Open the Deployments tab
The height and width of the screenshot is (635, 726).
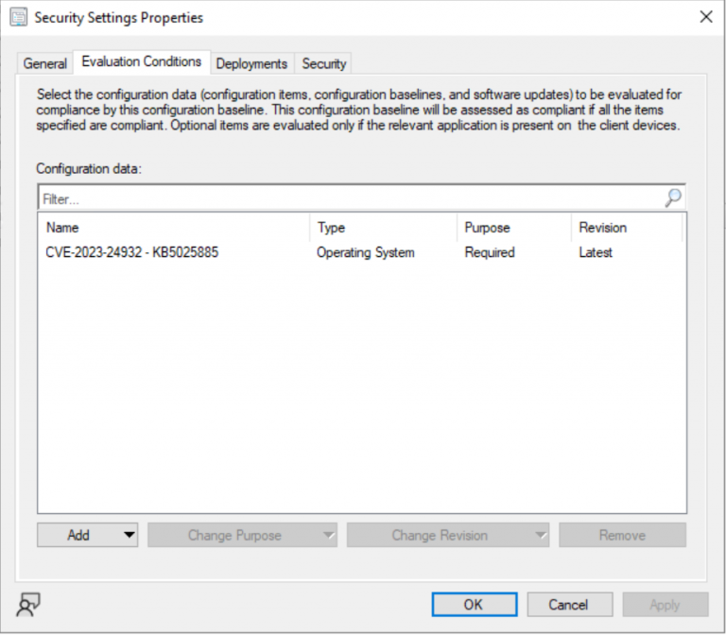pyautogui.click(x=251, y=63)
